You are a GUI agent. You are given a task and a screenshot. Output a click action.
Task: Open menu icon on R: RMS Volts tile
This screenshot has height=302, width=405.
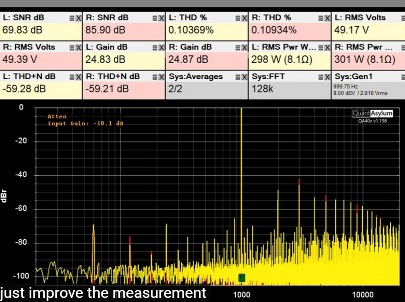72,47
